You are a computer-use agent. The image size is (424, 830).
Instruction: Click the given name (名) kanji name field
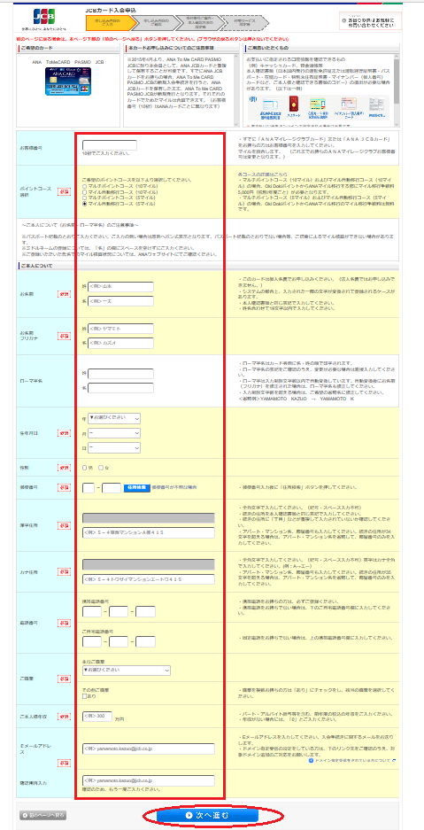pos(120,301)
